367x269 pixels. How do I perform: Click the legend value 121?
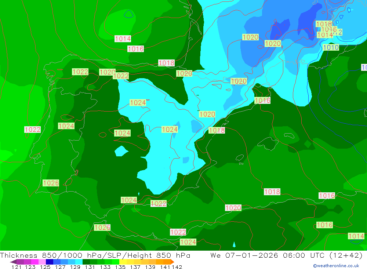point(17,267)
